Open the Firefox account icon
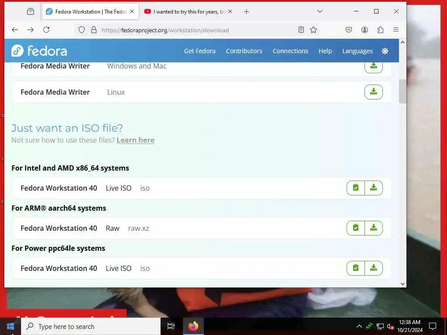The height and width of the screenshot is (335, 447). 364,30
